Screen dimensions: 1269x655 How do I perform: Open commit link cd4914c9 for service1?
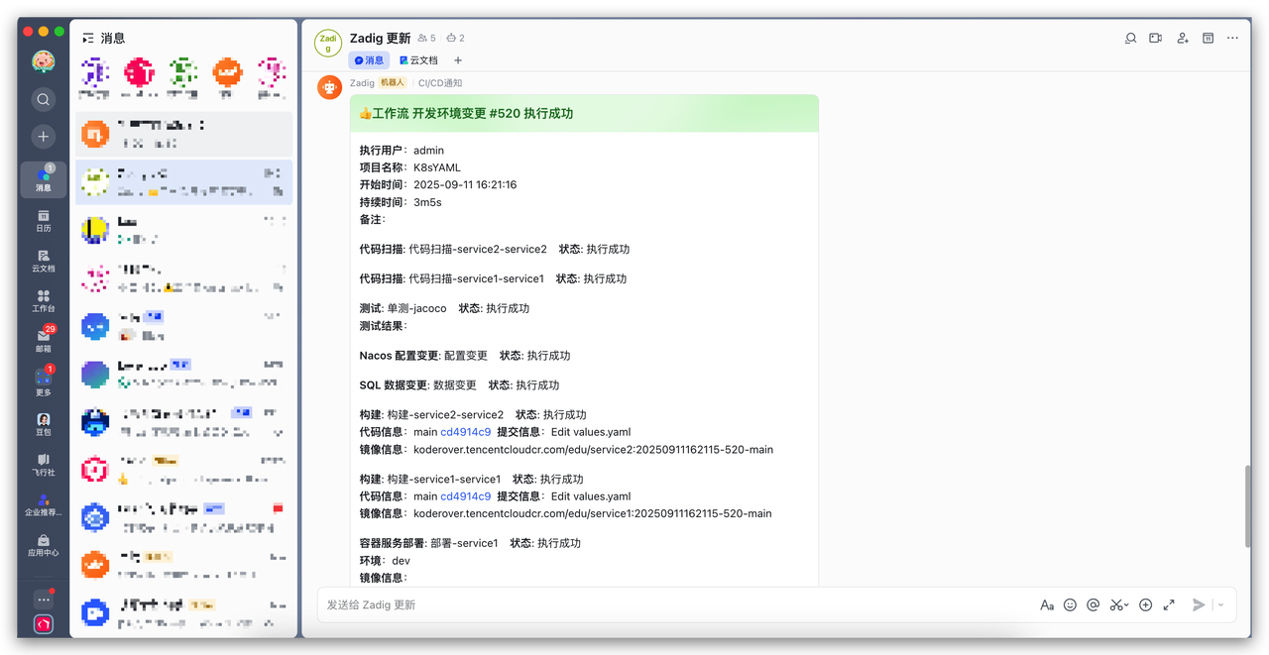tap(466, 496)
